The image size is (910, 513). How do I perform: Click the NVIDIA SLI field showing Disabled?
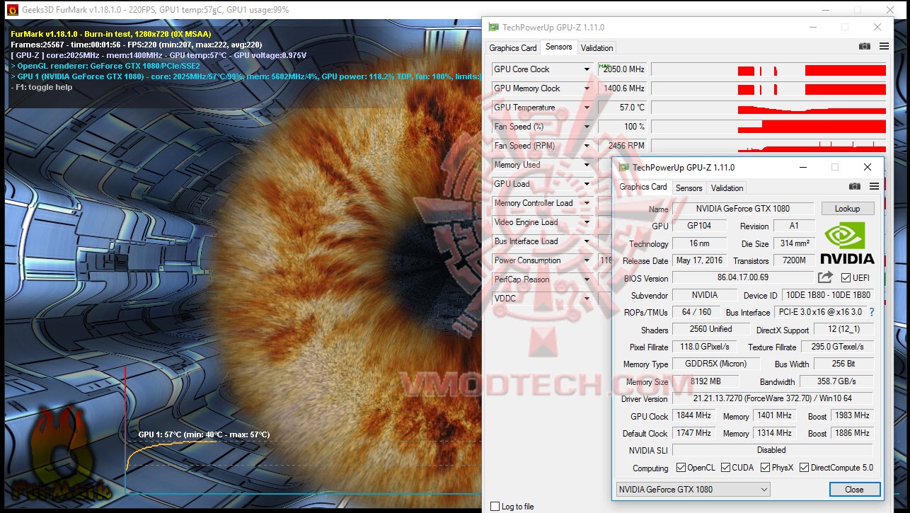tap(773, 450)
